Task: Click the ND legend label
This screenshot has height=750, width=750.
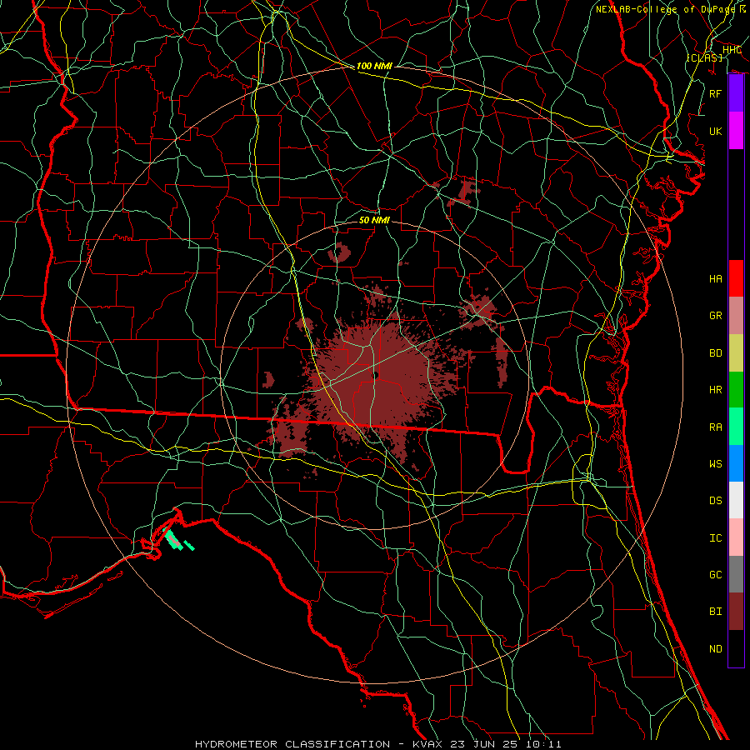Action: pos(716,649)
